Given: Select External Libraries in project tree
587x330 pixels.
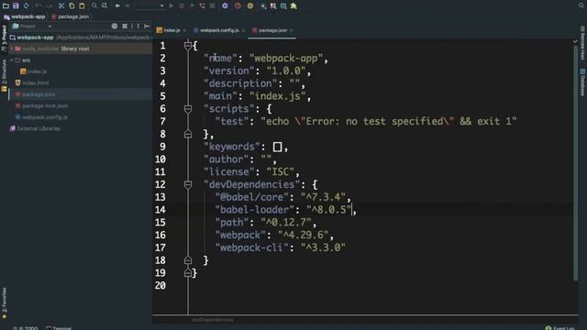Looking at the screenshot, I should pyautogui.click(x=35, y=128).
